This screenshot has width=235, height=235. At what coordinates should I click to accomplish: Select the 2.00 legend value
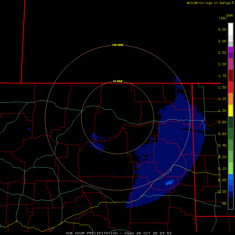point(222,64)
